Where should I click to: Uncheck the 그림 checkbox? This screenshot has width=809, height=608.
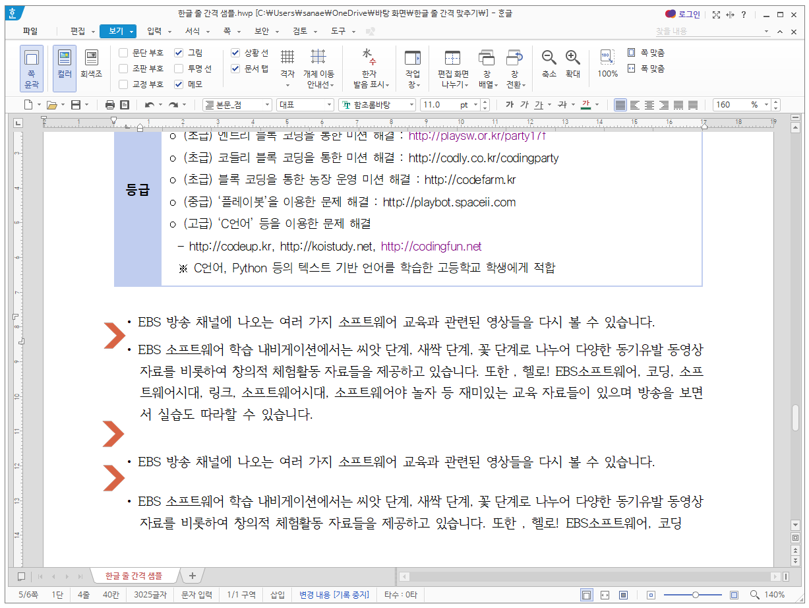click(179, 53)
